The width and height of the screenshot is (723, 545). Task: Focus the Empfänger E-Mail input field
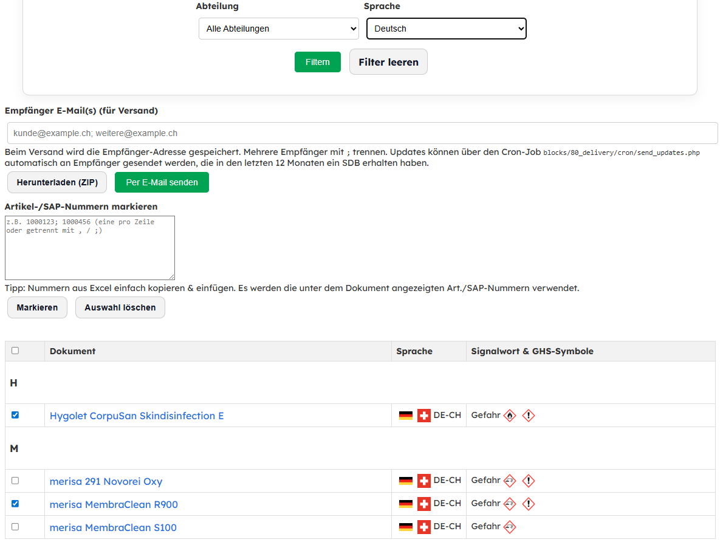point(363,133)
